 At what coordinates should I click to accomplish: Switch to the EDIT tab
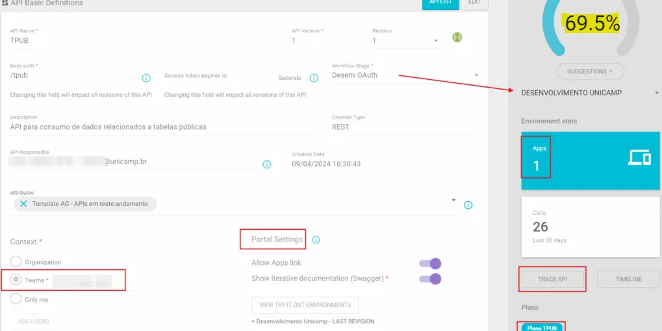point(474,3)
